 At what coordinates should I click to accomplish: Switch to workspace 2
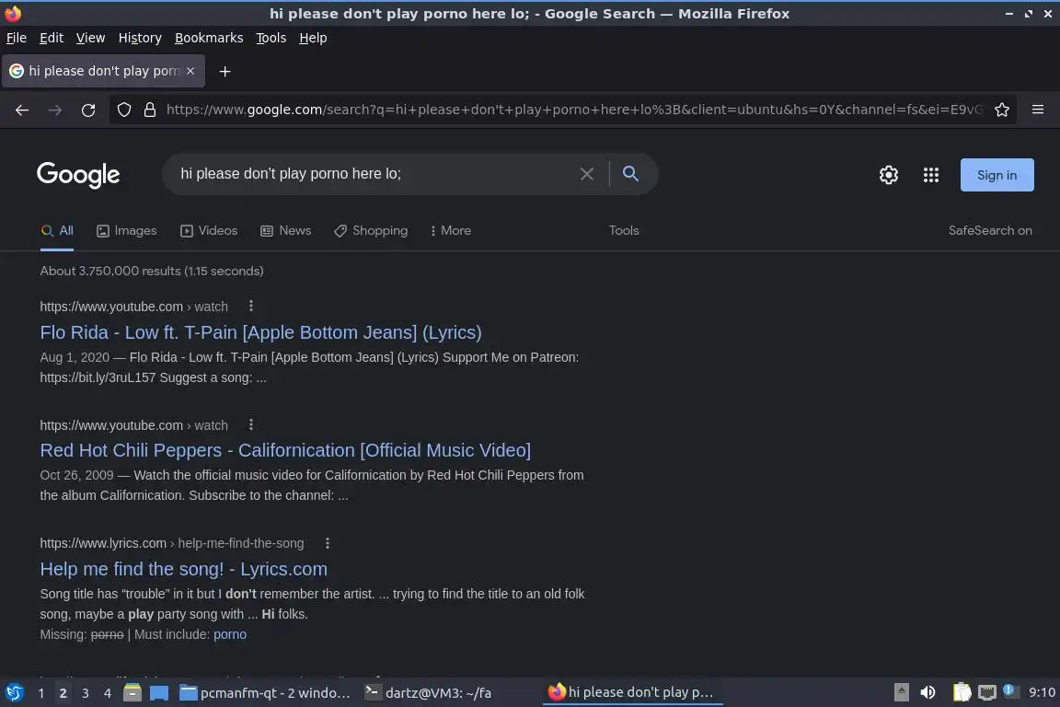pyautogui.click(x=63, y=693)
